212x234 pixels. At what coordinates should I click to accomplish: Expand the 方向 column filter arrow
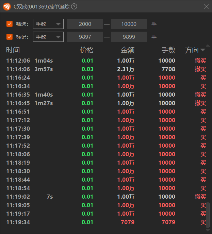(x=203, y=50)
